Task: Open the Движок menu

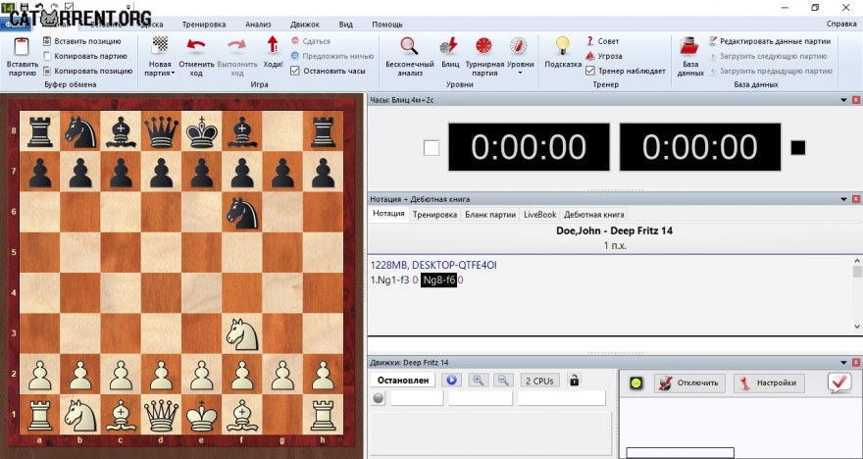Action: point(305,25)
